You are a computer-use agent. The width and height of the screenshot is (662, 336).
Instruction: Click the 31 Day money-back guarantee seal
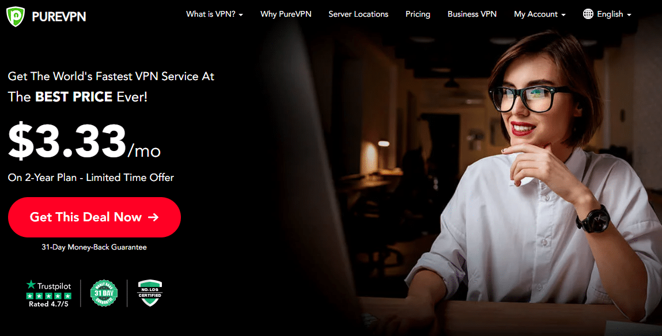point(104,293)
